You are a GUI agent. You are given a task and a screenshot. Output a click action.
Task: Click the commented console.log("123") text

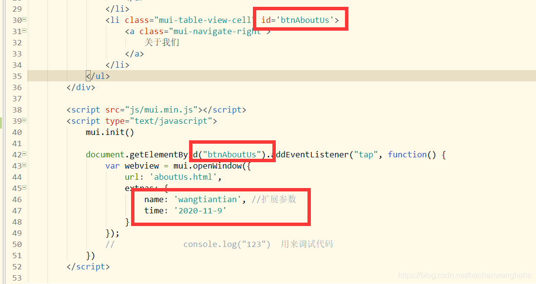(227, 245)
